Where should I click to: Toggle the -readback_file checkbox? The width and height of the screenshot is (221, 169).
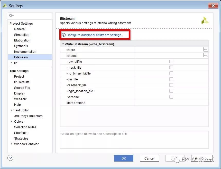171,85
